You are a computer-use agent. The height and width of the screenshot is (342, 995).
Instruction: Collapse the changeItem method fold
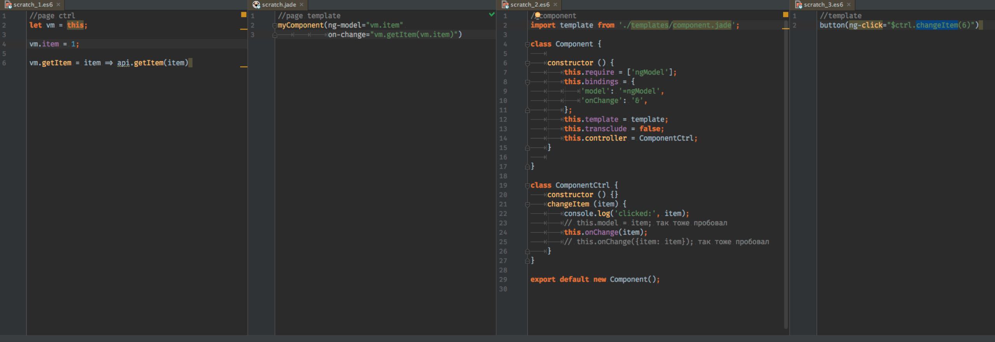527,204
